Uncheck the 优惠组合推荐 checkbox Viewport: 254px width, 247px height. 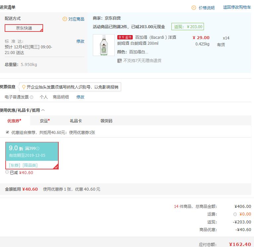[7, 132]
